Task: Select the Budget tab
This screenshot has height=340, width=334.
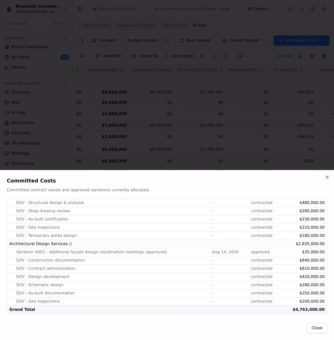Action: point(200,25)
